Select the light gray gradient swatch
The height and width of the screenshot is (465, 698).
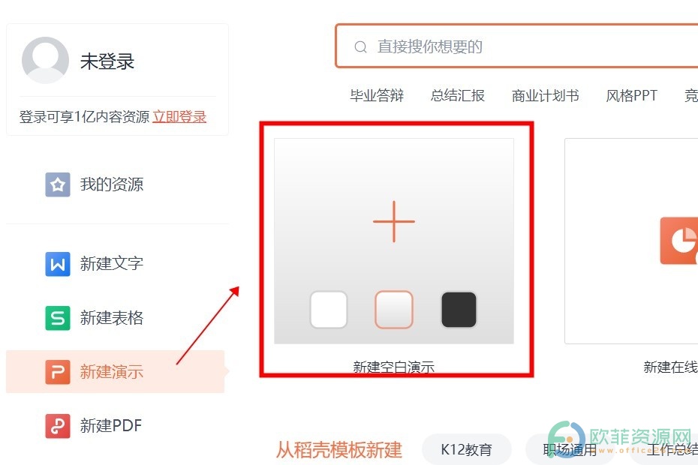point(394,310)
